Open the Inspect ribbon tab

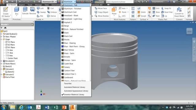coord(22,5)
